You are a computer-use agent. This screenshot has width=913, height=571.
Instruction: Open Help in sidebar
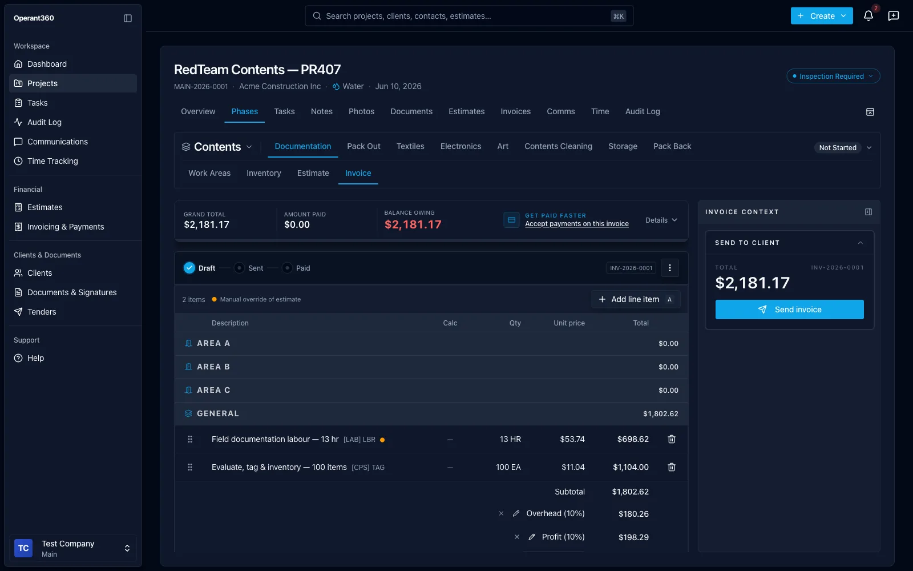[x=73, y=358]
